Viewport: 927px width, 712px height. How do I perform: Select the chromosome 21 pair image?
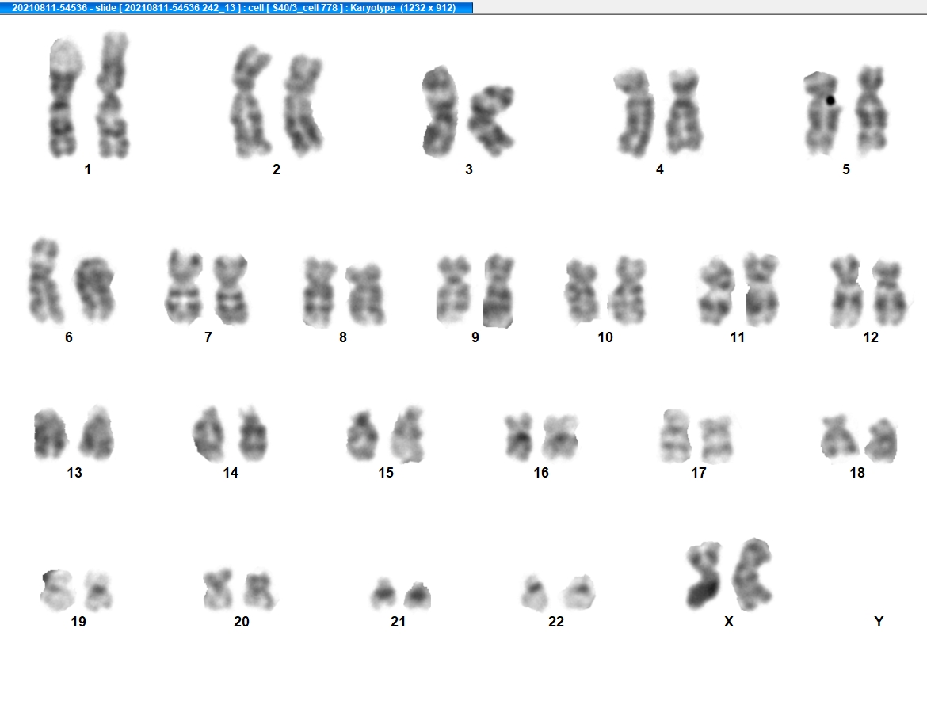tap(401, 593)
